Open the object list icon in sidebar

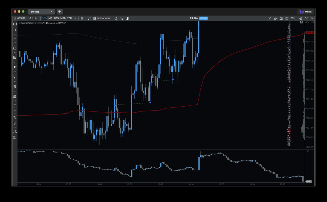[15, 137]
